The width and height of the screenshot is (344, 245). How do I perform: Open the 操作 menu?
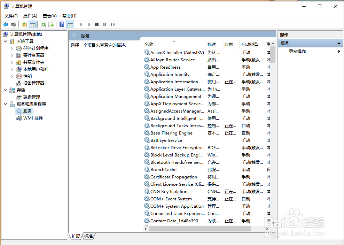tap(30, 16)
